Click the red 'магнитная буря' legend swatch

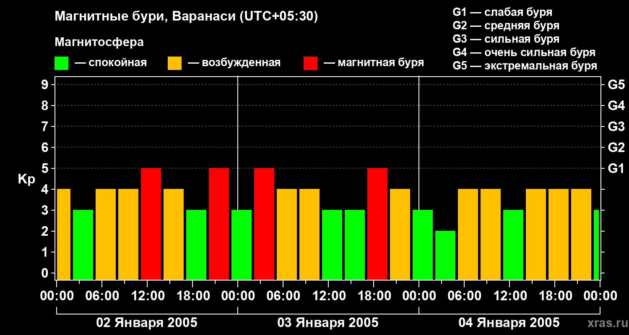[x=310, y=63]
